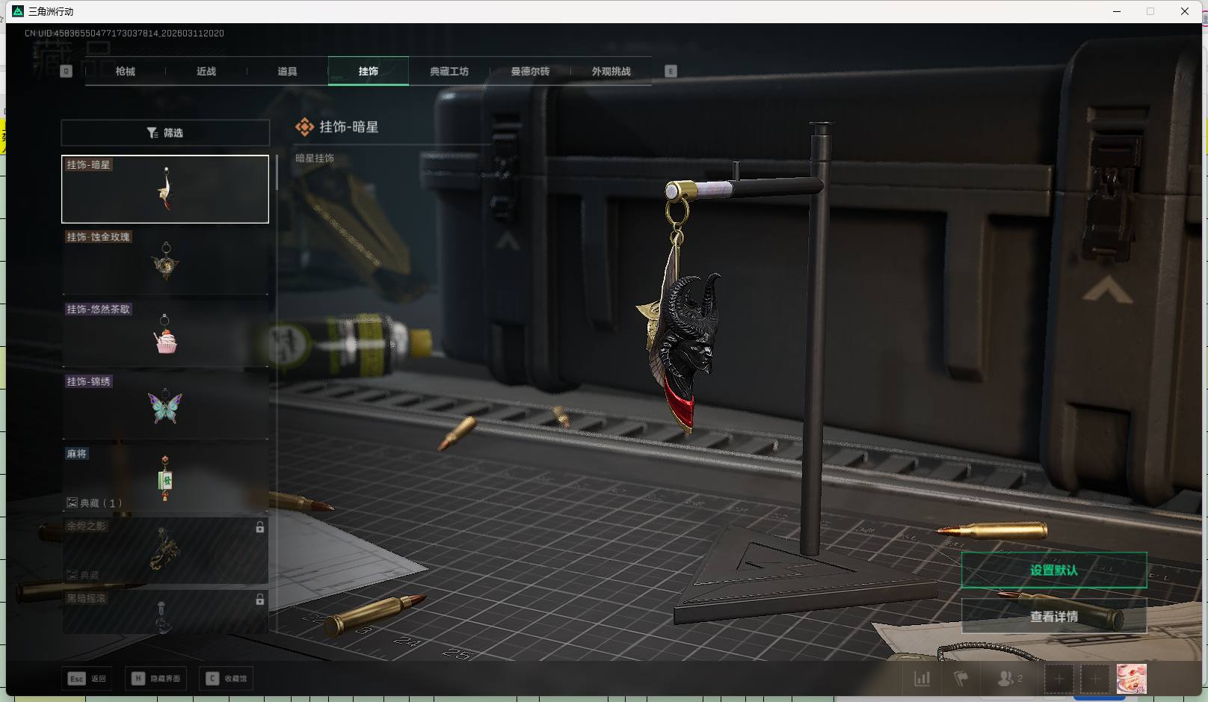Click the lock icon on 黑暗摇滚
This screenshot has width=1208, height=702.
point(259,600)
